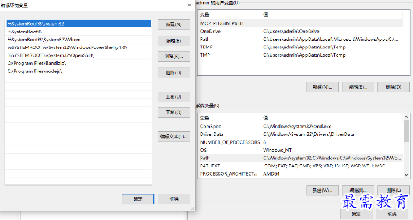Viewport: 413px width, 220px height.
Task: Select OneDrive row in user variables
Action: pyautogui.click(x=301, y=32)
